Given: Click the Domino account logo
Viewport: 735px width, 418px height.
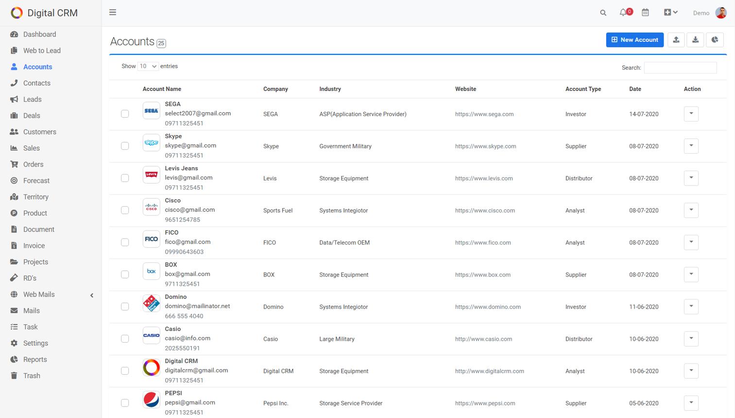Looking at the screenshot, I should 151,303.
